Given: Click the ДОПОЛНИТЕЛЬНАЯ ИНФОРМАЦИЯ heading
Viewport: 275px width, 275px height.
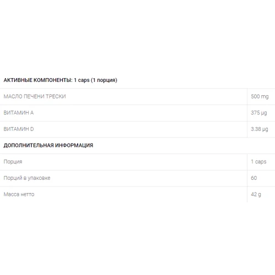Looking at the screenshot, I should point(48,145).
